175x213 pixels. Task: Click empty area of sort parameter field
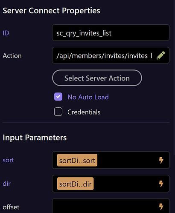pyautogui.click(x=127, y=160)
